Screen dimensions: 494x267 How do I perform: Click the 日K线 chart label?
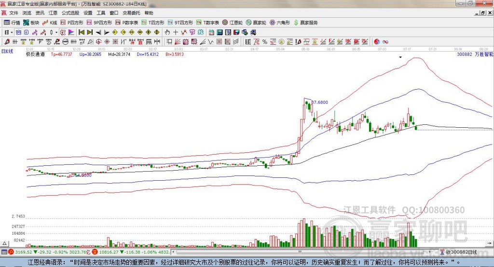point(7,51)
